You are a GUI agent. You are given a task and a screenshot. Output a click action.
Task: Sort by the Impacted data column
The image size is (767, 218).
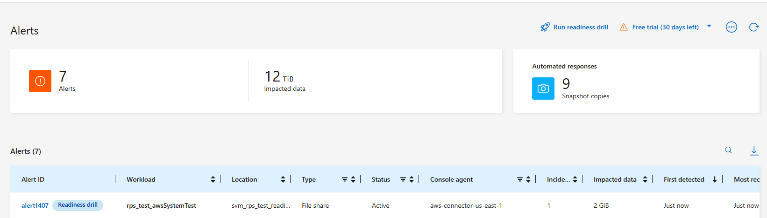[645, 179]
